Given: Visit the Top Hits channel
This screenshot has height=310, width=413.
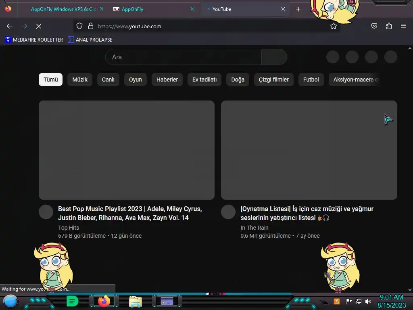Looking at the screenshot, I should (x=69, y=228).
